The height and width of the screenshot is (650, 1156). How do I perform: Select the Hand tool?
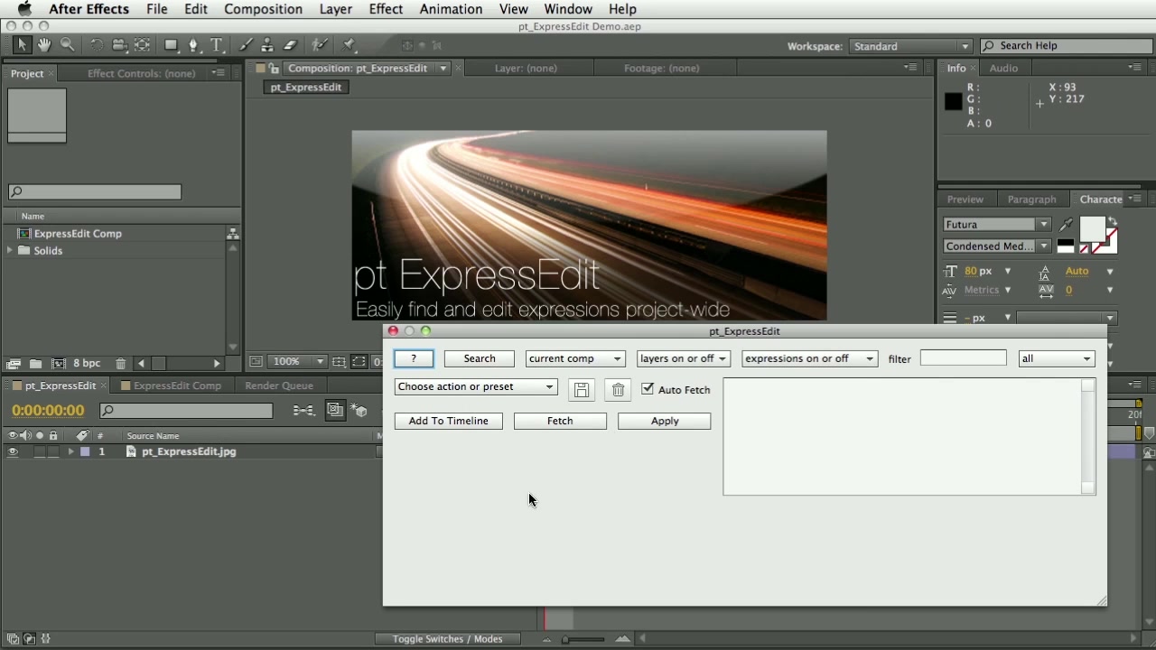click(x=44, y=45)
